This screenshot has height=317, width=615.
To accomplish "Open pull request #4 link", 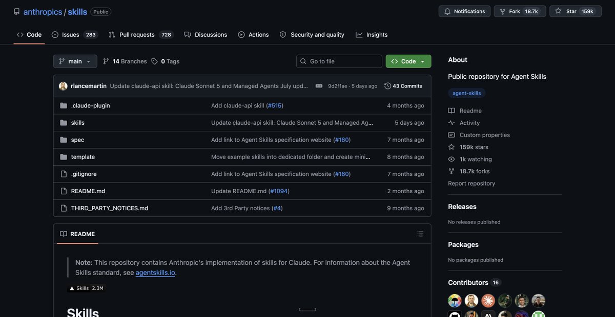I will coord(277,208).
